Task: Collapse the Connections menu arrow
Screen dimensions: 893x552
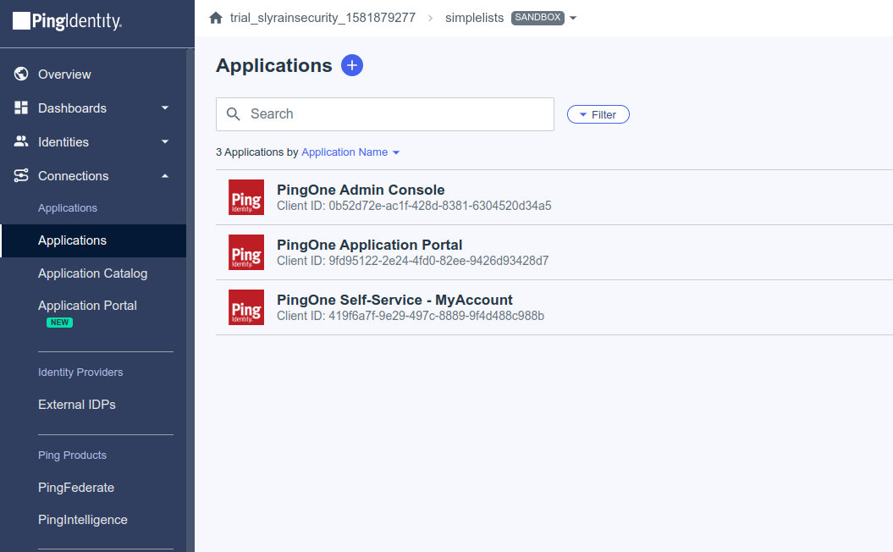Action: (x=165, y=176)
